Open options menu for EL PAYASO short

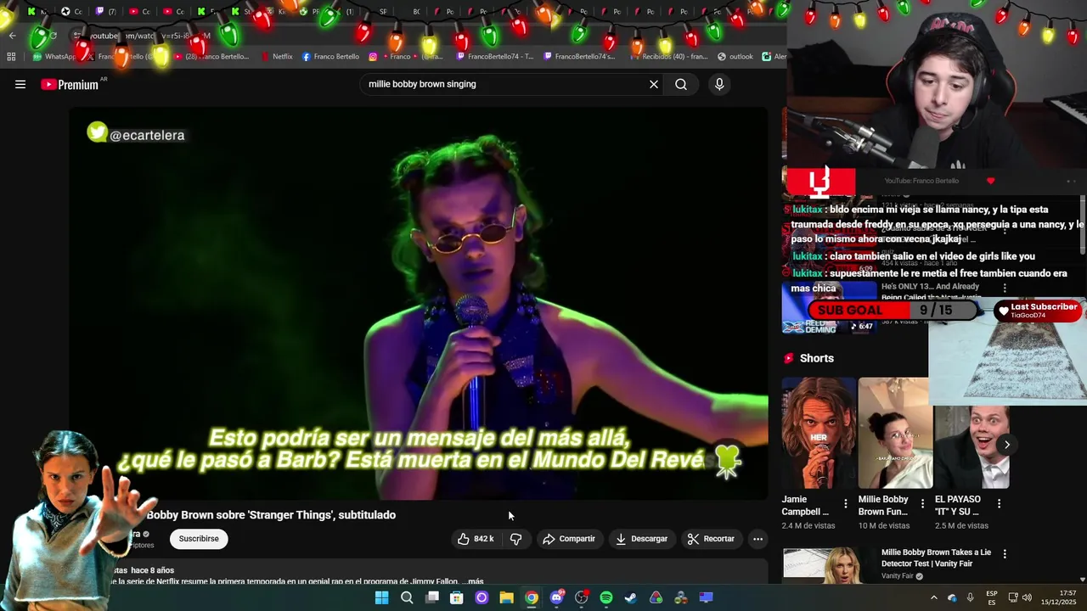(999, 504)
